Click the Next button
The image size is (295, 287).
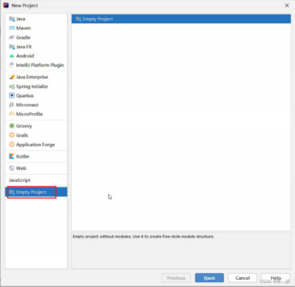click(209, 278)
